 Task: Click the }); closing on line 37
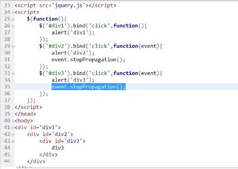coord(31,100)
